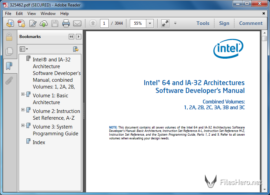This screenshot has width=270, height=195.
Task: Click the security lock icon in sidebar
Action: tap(9, 37)
